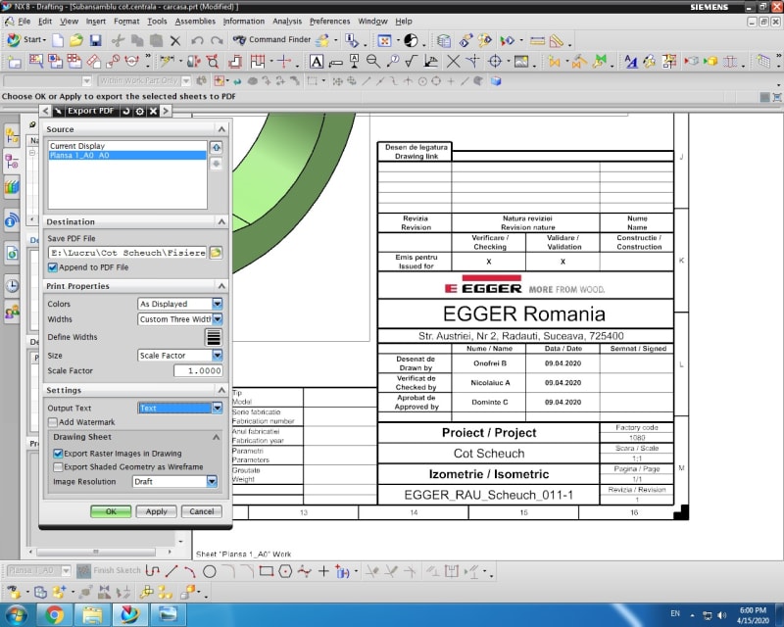Click the browse folder icon next to PDF path
Image resolution: width=784 pixels, height=627 pixels.
(x=216, y=253)
